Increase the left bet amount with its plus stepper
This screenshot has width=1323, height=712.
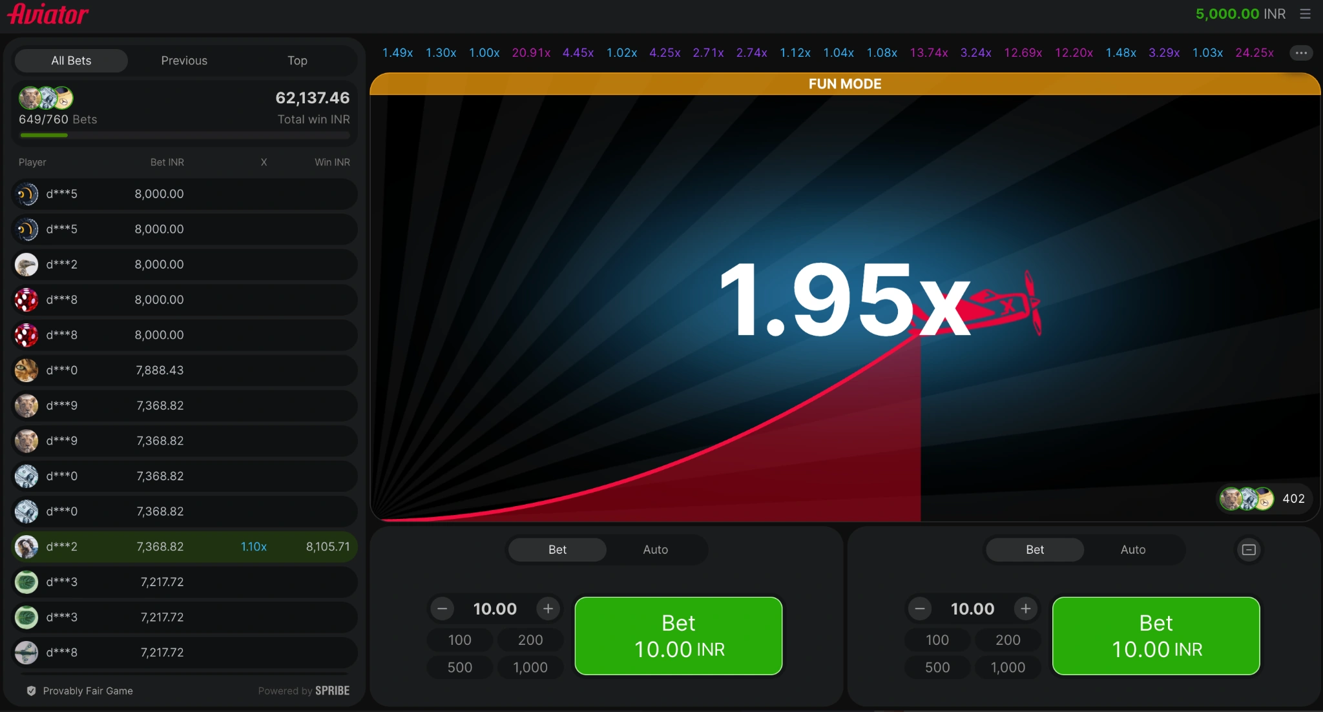click(x=548, y=608)
